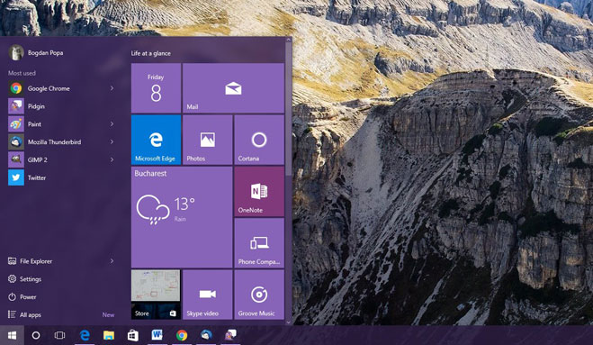Viewport: 593px width, 345px height.
Task: Open Thunderbird from taskbar
Action: click(206, 335)
